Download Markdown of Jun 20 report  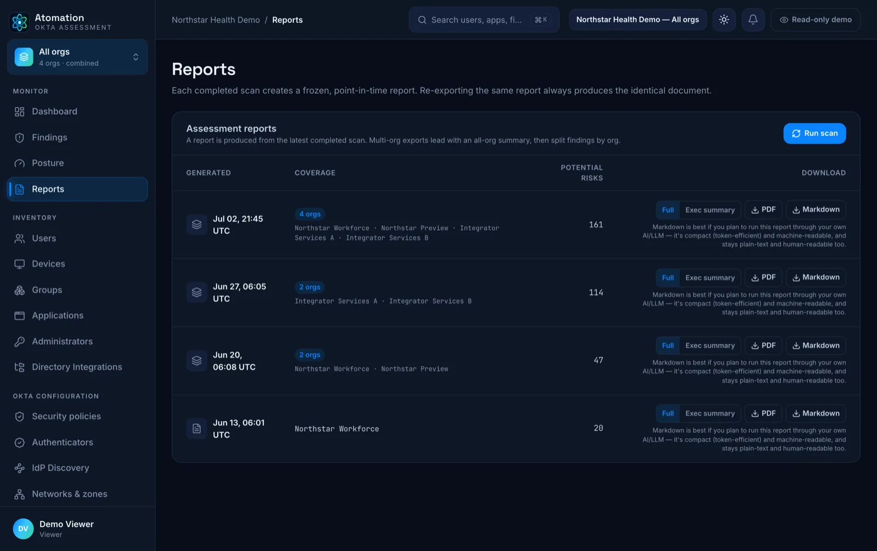pyautogui.click(x=816, y=345)
